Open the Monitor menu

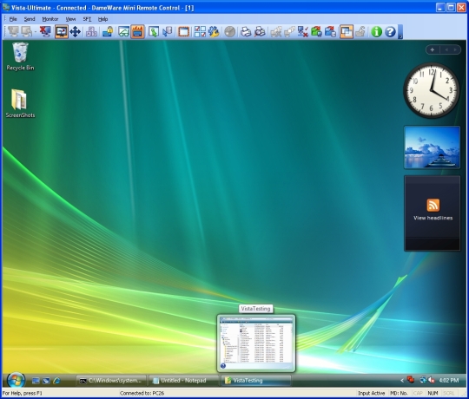(x=50, y=19)
